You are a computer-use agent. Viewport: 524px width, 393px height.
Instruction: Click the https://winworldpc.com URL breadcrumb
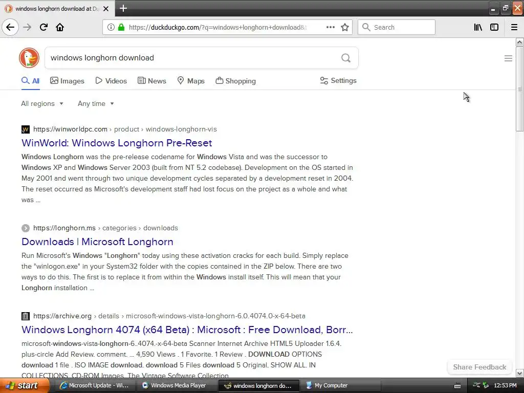point(70,129)
